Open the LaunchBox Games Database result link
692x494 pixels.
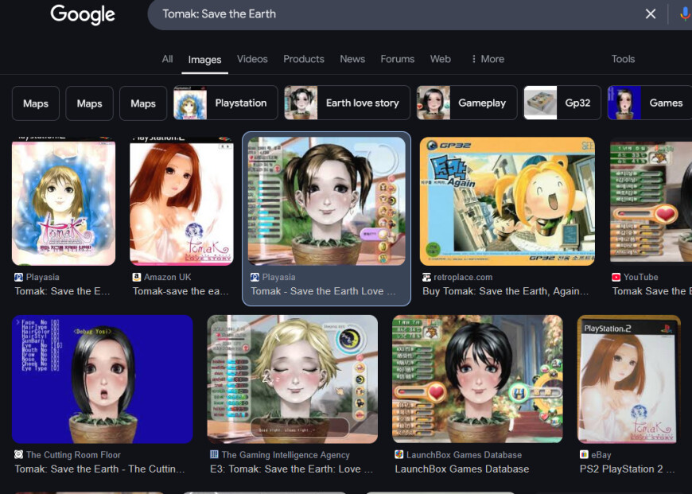click(x=461, y=469)
